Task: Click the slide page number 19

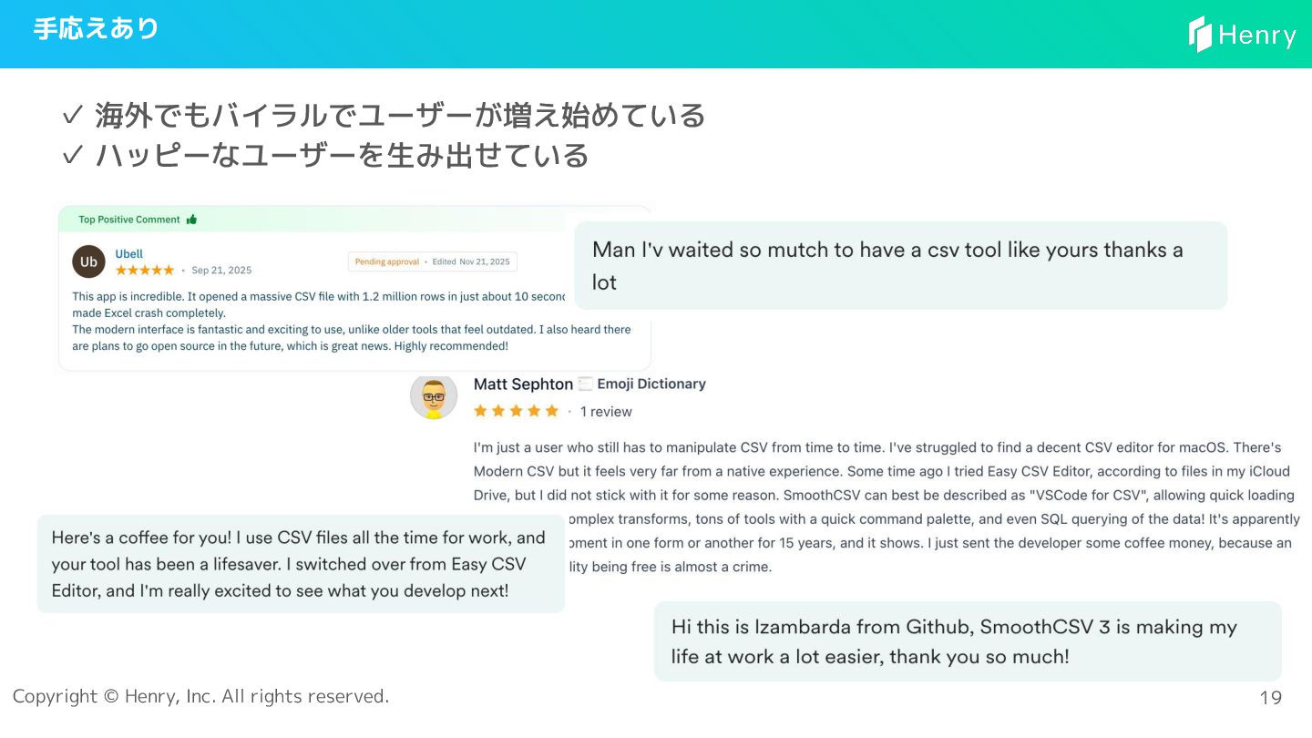Action: pos(1270,698)
